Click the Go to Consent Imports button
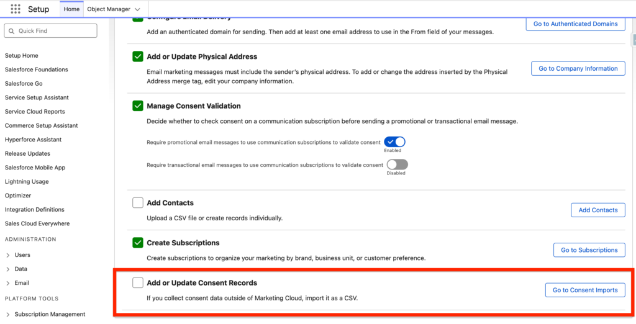The height and width of the screenshot is (324, 636). [584, 290]
